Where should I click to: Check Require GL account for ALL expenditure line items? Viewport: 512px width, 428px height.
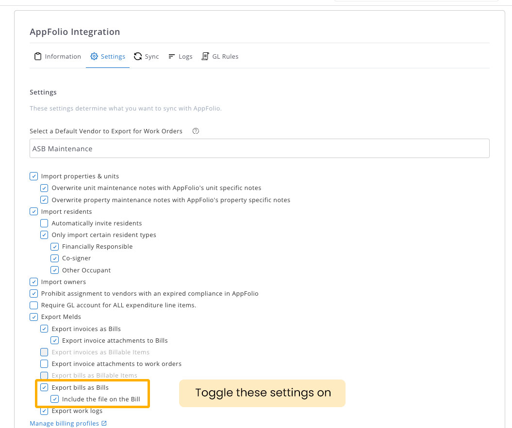point(33,305)
